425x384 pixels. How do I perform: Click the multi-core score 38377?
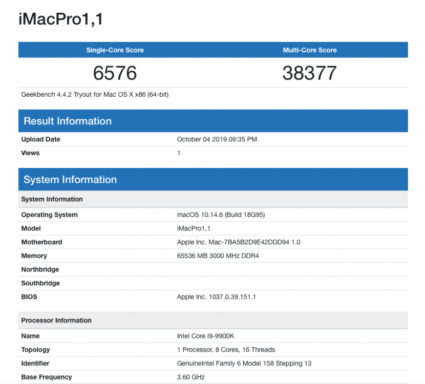pos(310,73)
